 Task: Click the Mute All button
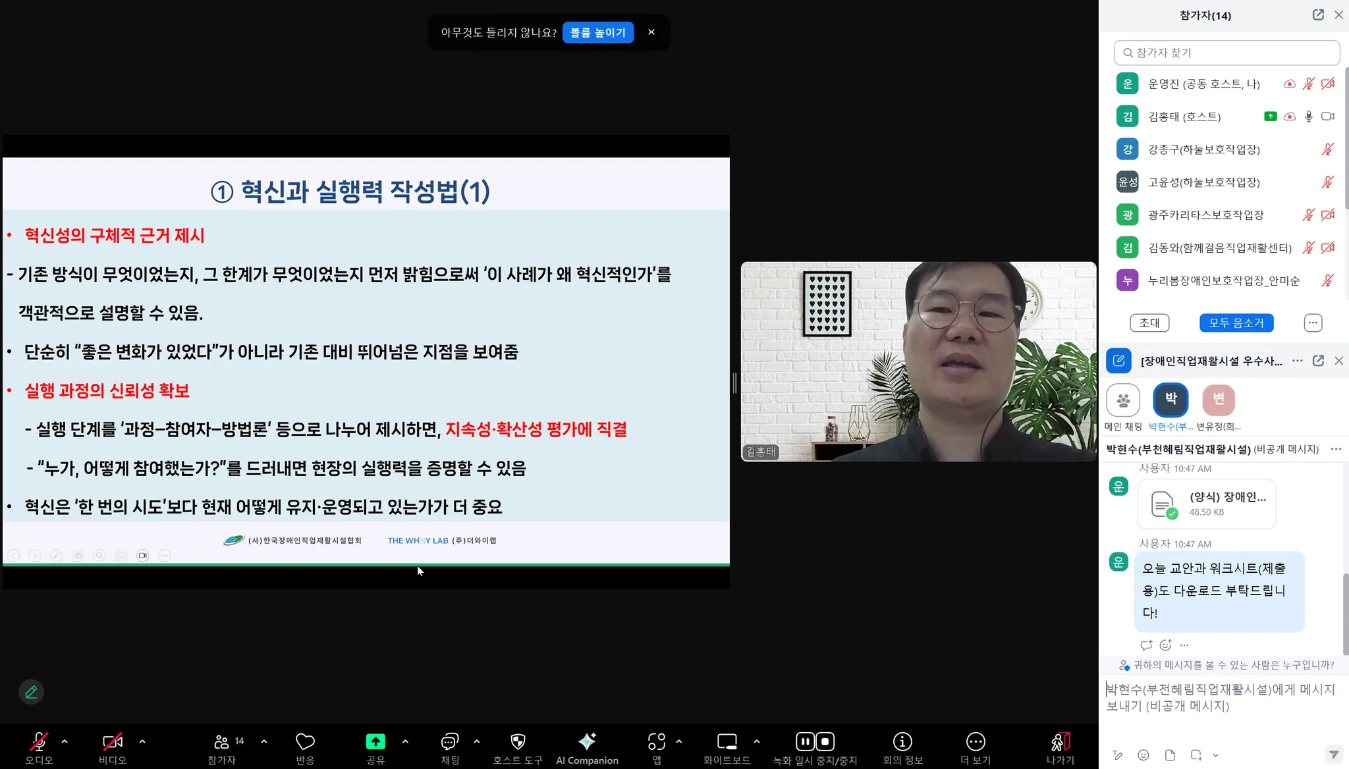(1236, 323)
